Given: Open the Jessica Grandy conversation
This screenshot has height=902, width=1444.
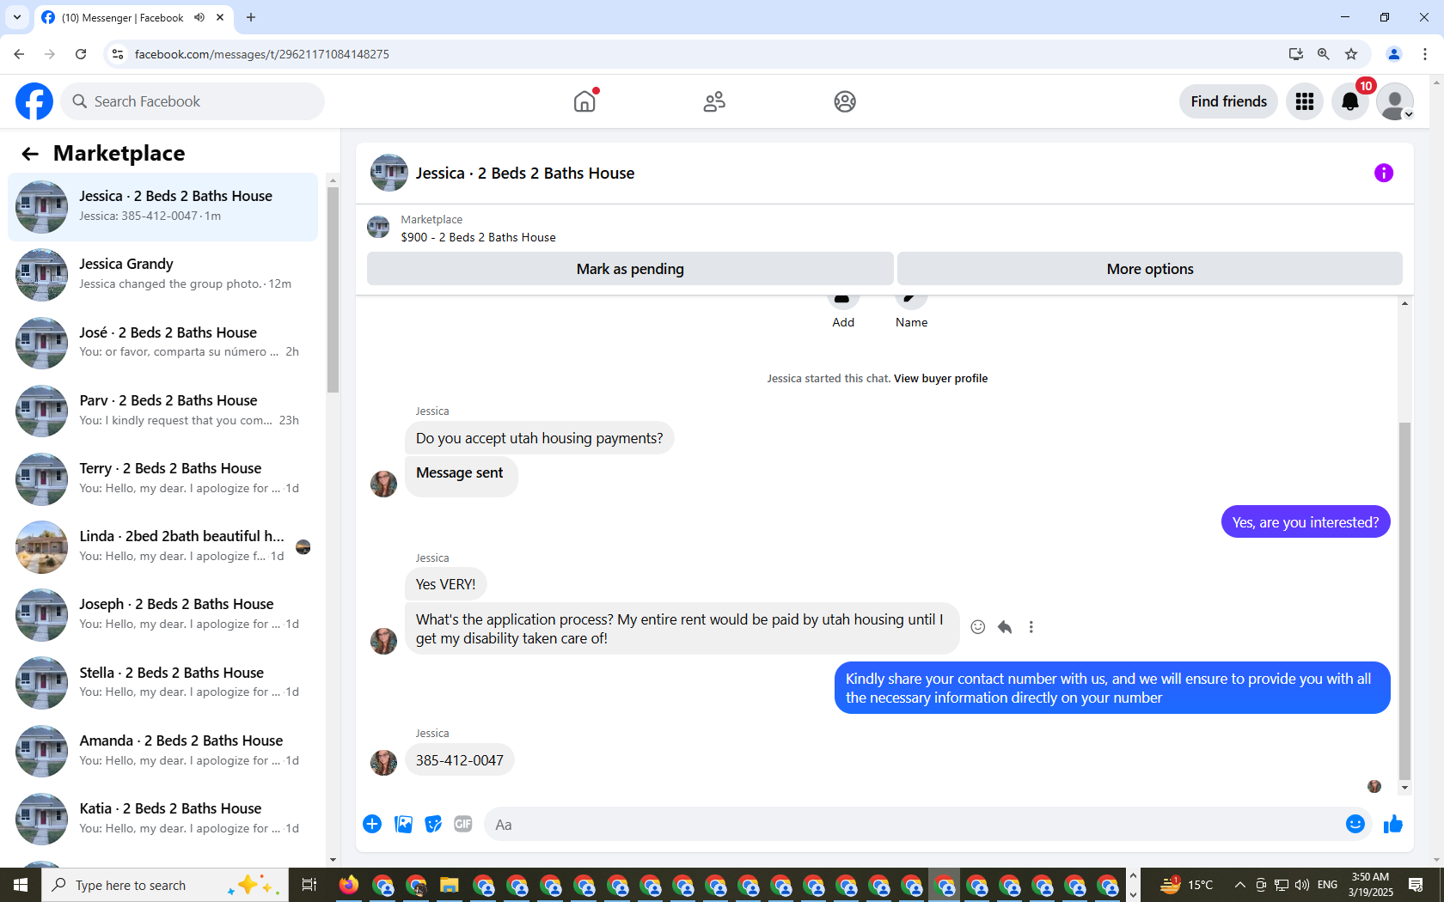Looking at the screenshot, I should point(163,275).
